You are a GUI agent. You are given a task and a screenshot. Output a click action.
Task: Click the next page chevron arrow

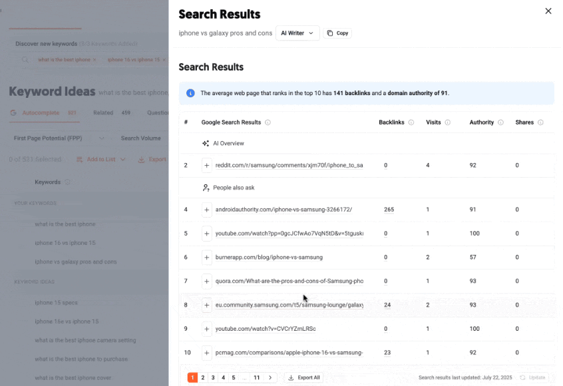click(x=270, y=377)
